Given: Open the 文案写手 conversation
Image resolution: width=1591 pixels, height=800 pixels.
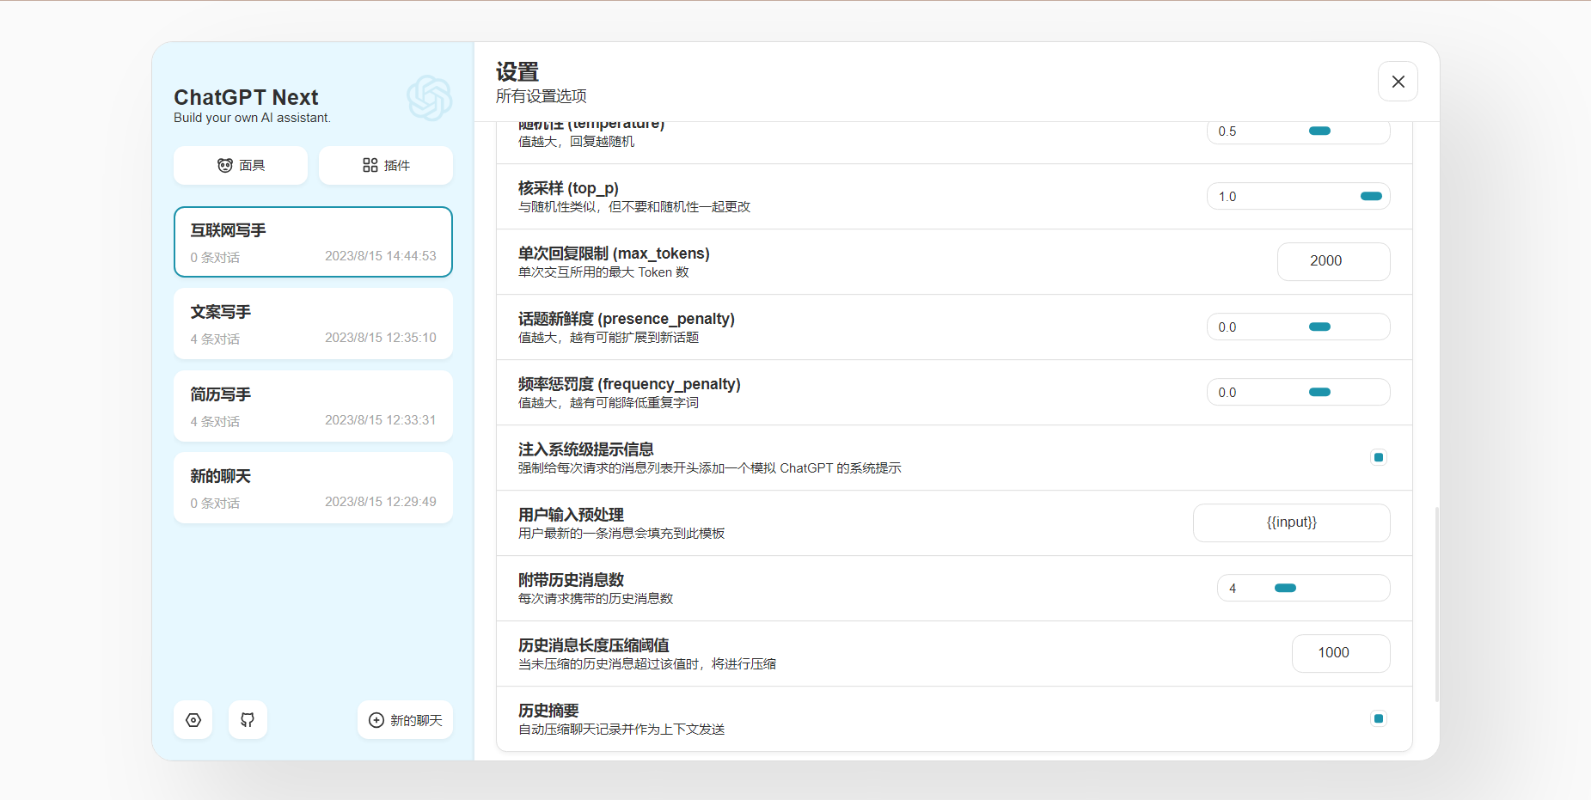Looking at the screenshot, I should click(313, 324).
